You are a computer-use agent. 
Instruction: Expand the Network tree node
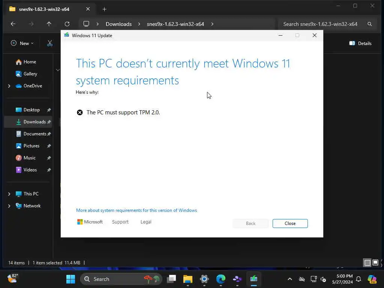9,206
